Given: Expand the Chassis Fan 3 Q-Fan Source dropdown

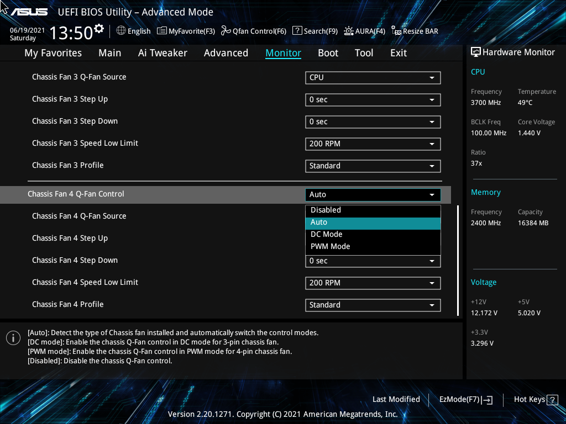Looking at the screenshot, I should (x=373, y=77).
